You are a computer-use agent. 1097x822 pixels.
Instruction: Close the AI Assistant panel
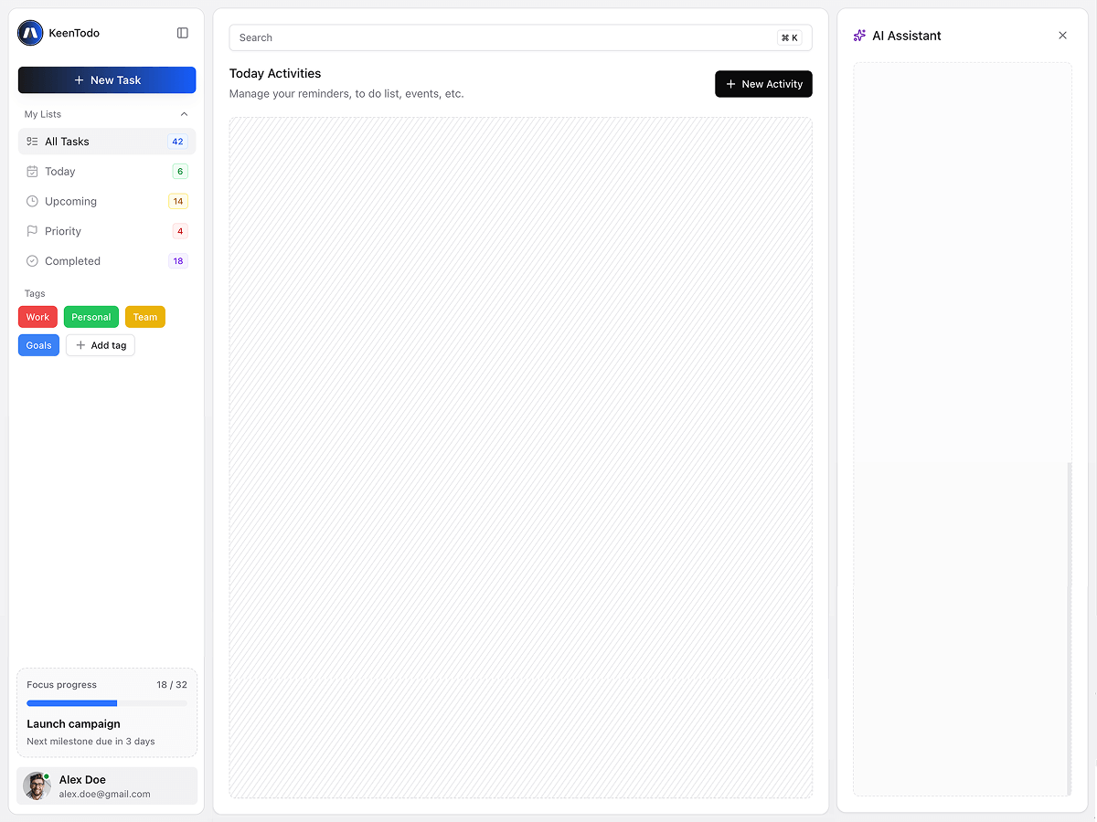pyautogui.click(x=1062, y=36)
